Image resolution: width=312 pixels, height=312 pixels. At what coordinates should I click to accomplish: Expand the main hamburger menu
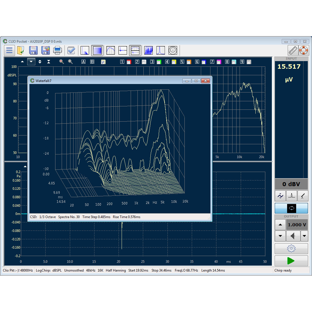pos(9,50)
